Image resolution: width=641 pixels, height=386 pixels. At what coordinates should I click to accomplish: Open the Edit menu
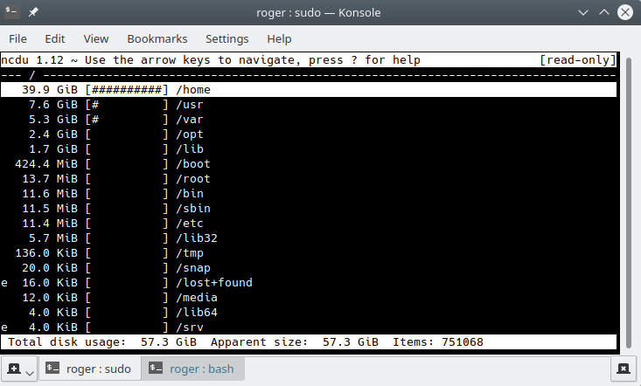55,38
